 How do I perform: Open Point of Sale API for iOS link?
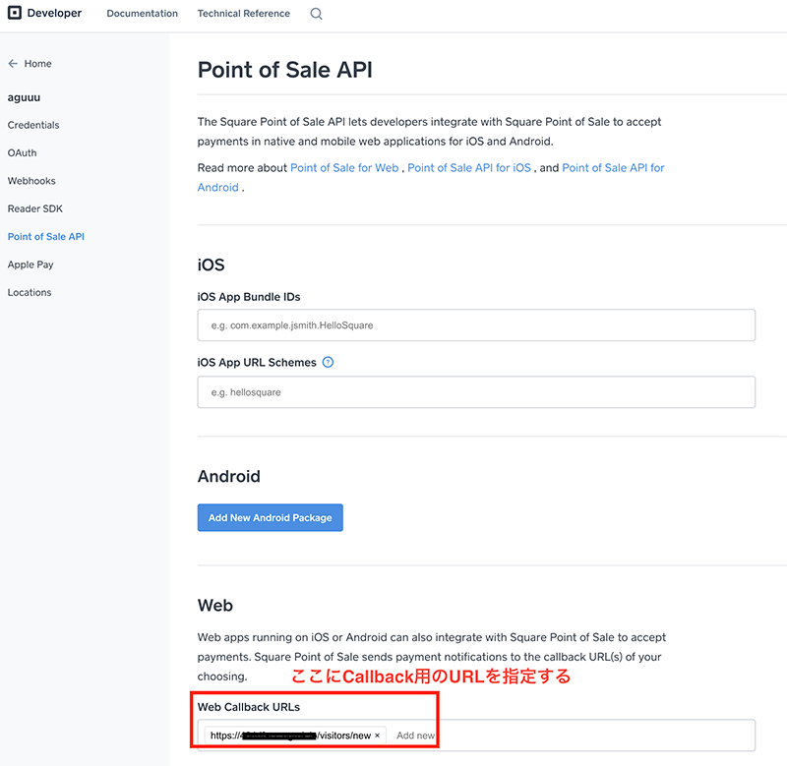coord(469,168)
